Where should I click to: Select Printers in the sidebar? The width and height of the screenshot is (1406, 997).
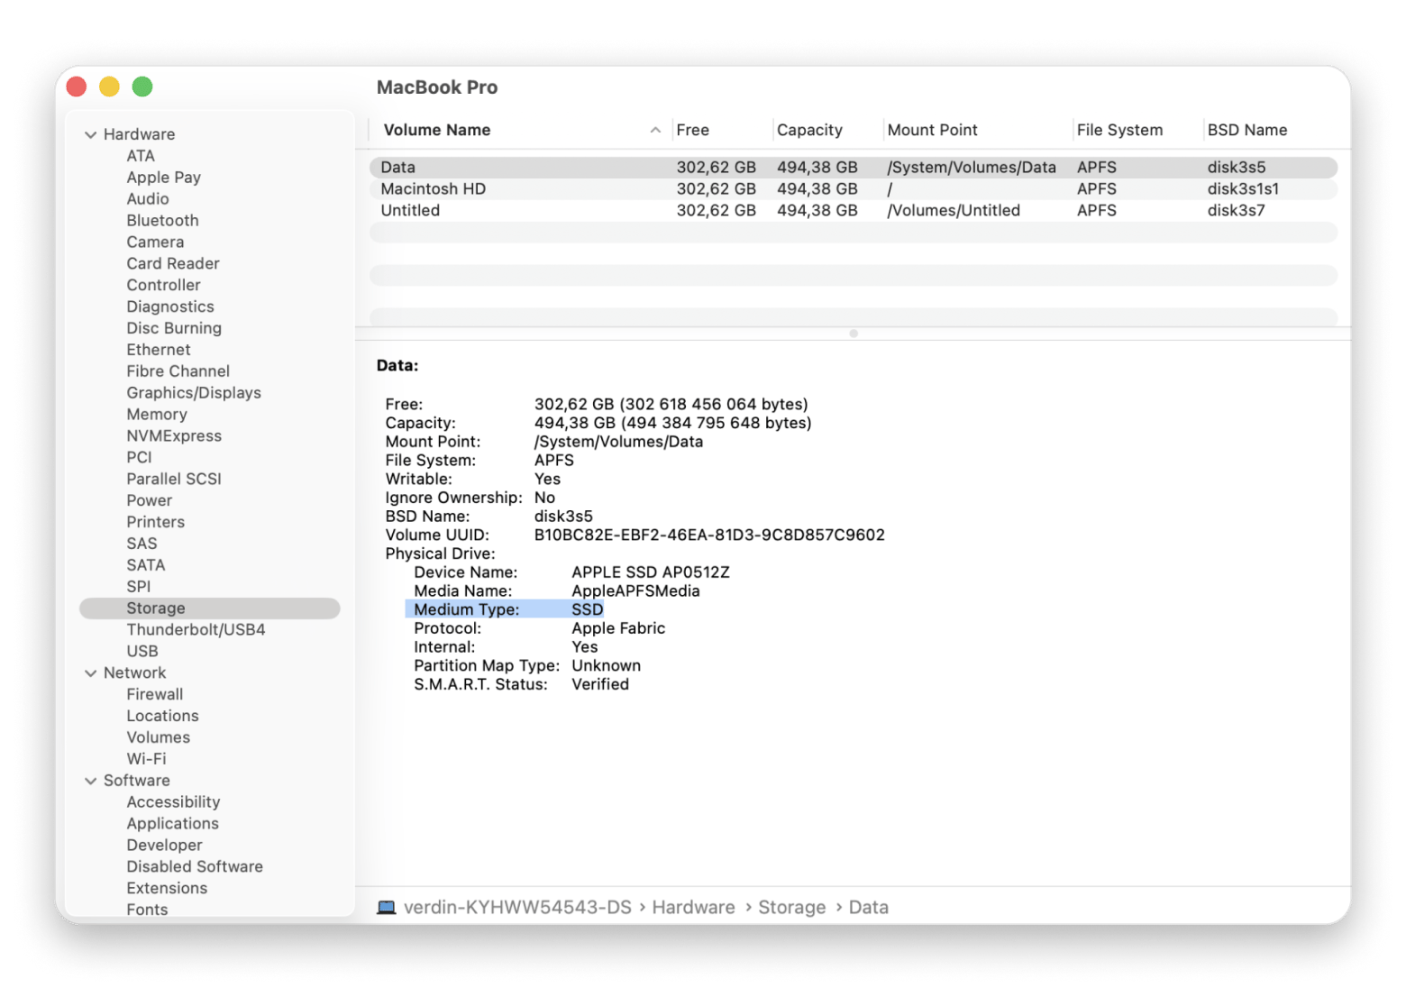155,522
